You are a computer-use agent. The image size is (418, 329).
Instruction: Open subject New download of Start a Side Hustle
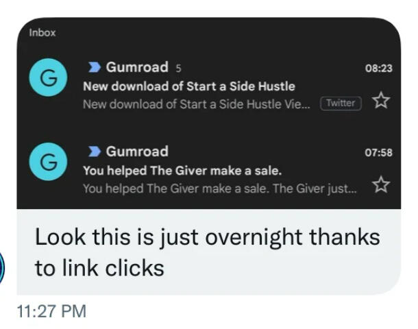pos(189,86)
